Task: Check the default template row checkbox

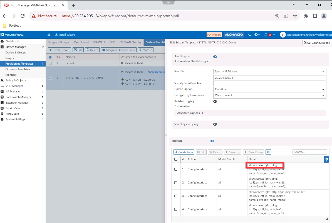Action: (50, 63)
